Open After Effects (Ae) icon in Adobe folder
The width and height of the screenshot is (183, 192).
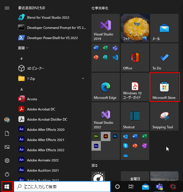click(x=96, y=146)
